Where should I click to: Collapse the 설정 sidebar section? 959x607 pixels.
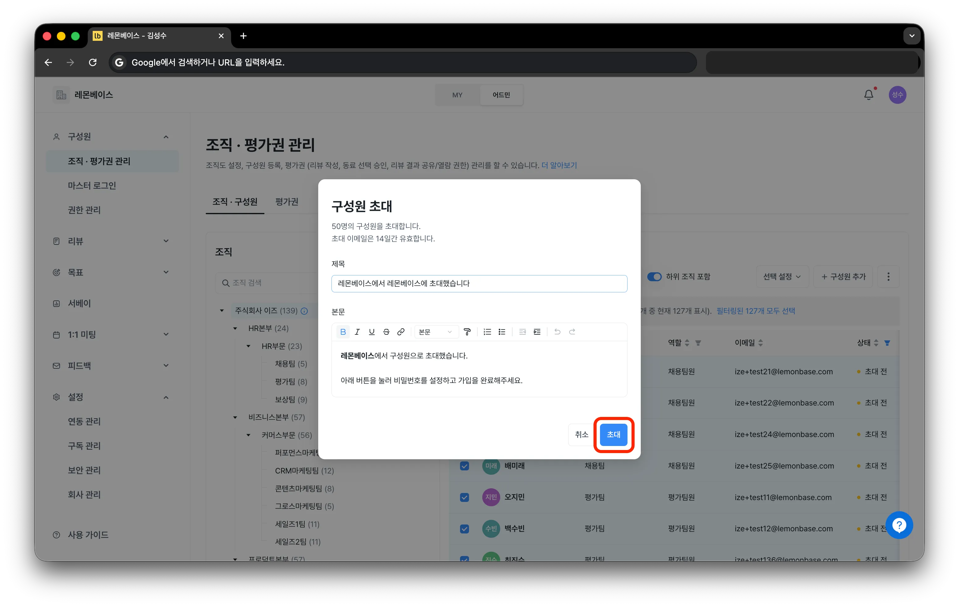pyautogui.click(x=166, y=397)
